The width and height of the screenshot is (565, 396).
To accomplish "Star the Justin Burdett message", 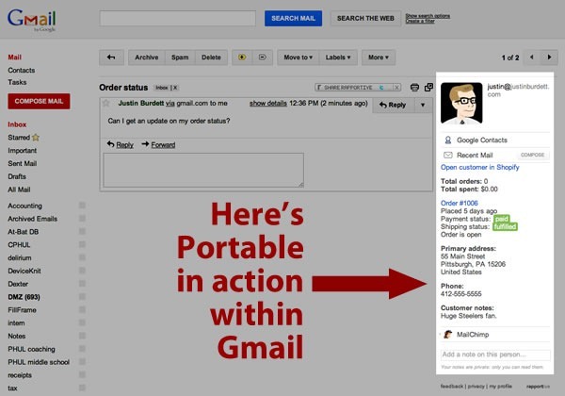I will [x=105, y=103].
